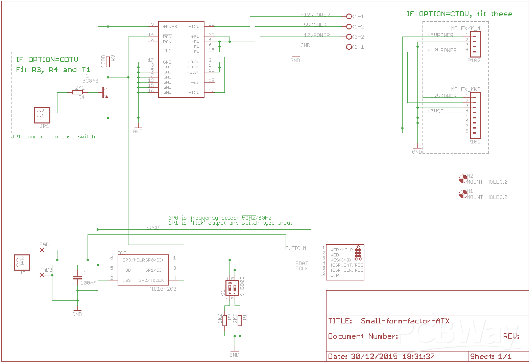Click the X1-2 terminal circle
The width and height of the screenshot is (530, 363).
(x=349, y=26)
